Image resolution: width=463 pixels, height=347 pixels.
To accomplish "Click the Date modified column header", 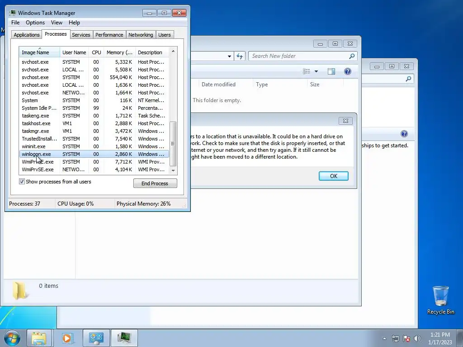I will 218,84.
